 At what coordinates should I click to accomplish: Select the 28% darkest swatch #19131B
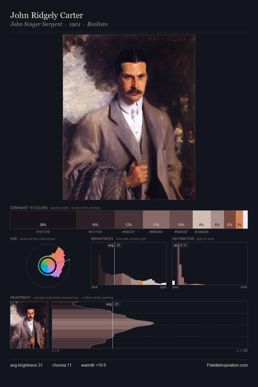tap(43, 220)
